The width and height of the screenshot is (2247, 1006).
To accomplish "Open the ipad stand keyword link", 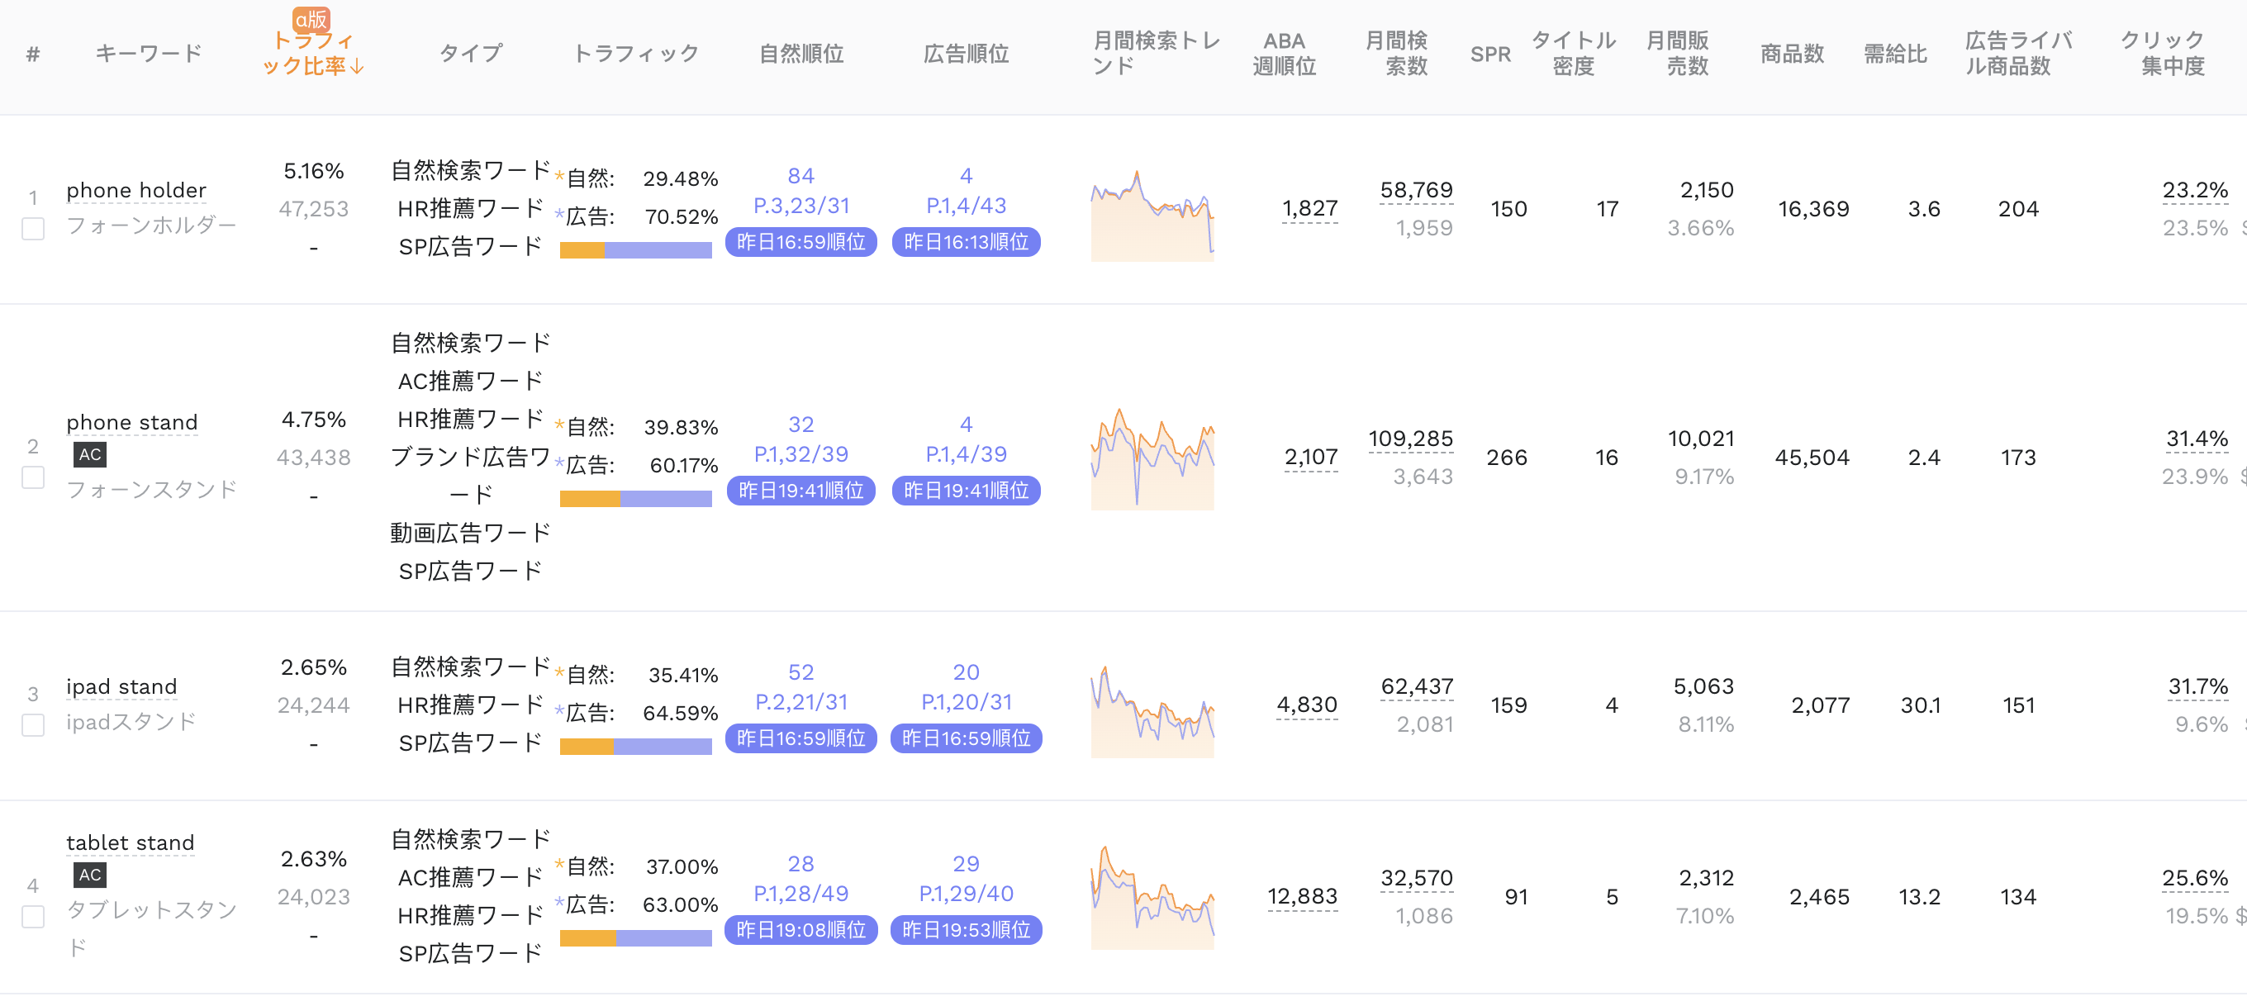I will click(x=121, y=687).
